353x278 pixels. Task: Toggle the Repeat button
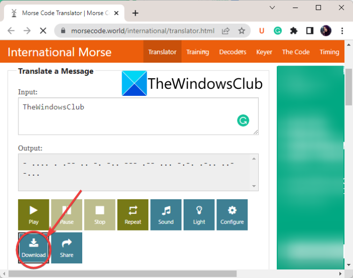tap(133, 215)
